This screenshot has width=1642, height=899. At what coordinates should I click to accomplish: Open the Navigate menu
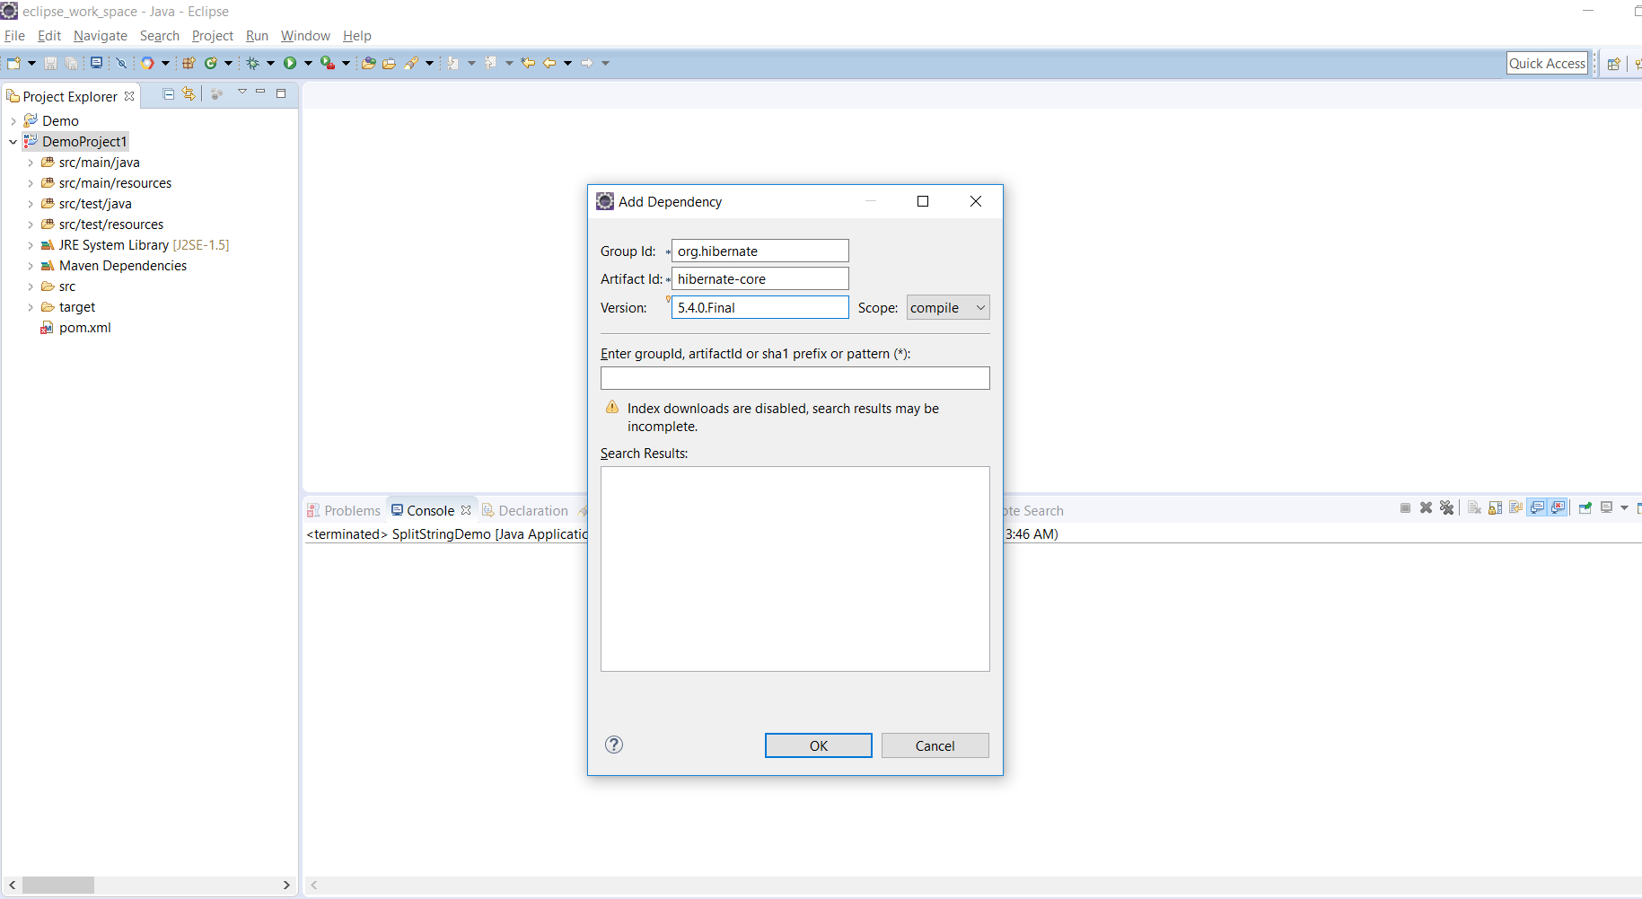(x=100, y=36)
